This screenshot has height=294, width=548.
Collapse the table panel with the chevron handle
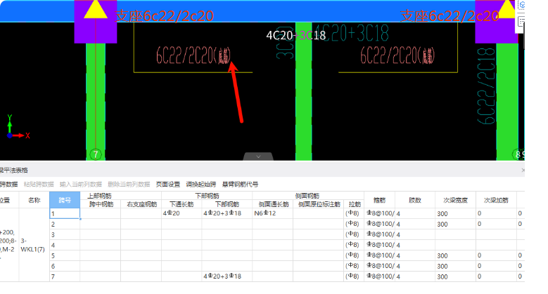point(258,156)
